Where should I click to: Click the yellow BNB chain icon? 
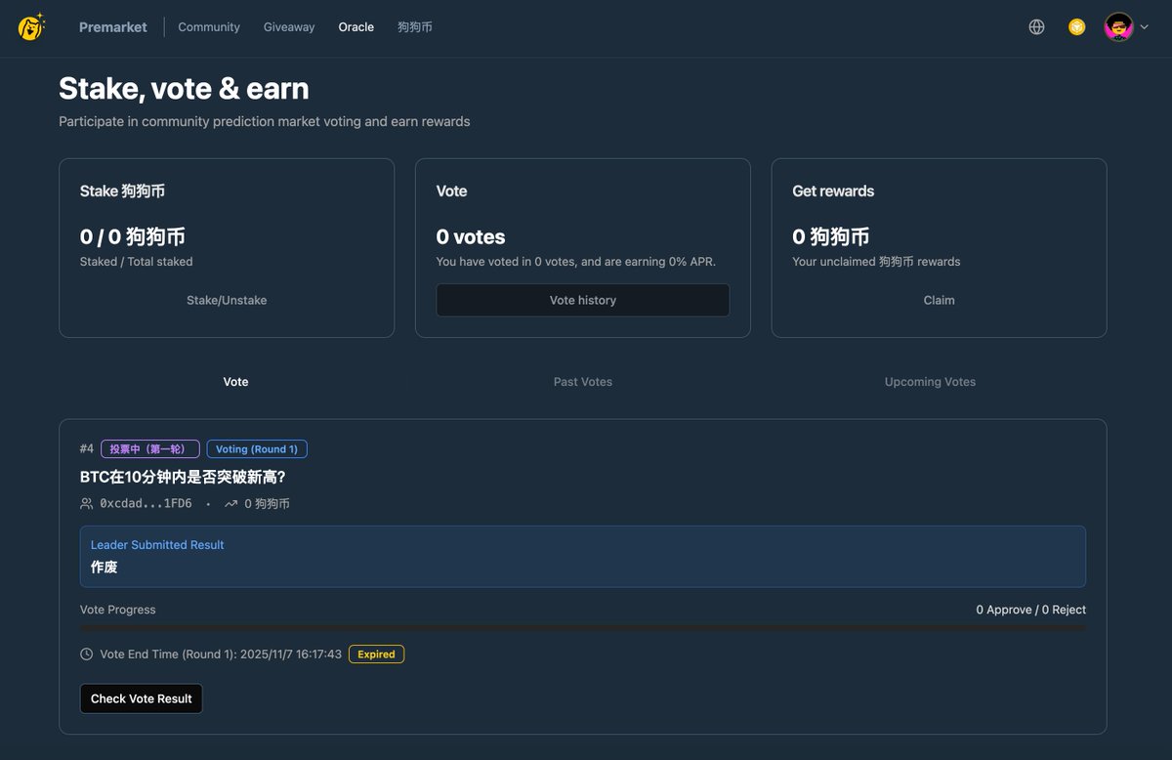[1077, 27]
